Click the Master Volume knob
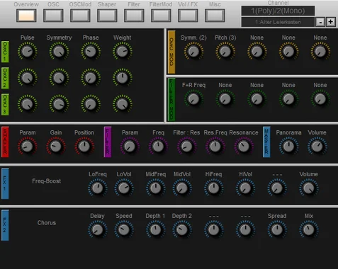Image resolution: width=338 pixels, height=269 pixels. (x=317, y=147)
